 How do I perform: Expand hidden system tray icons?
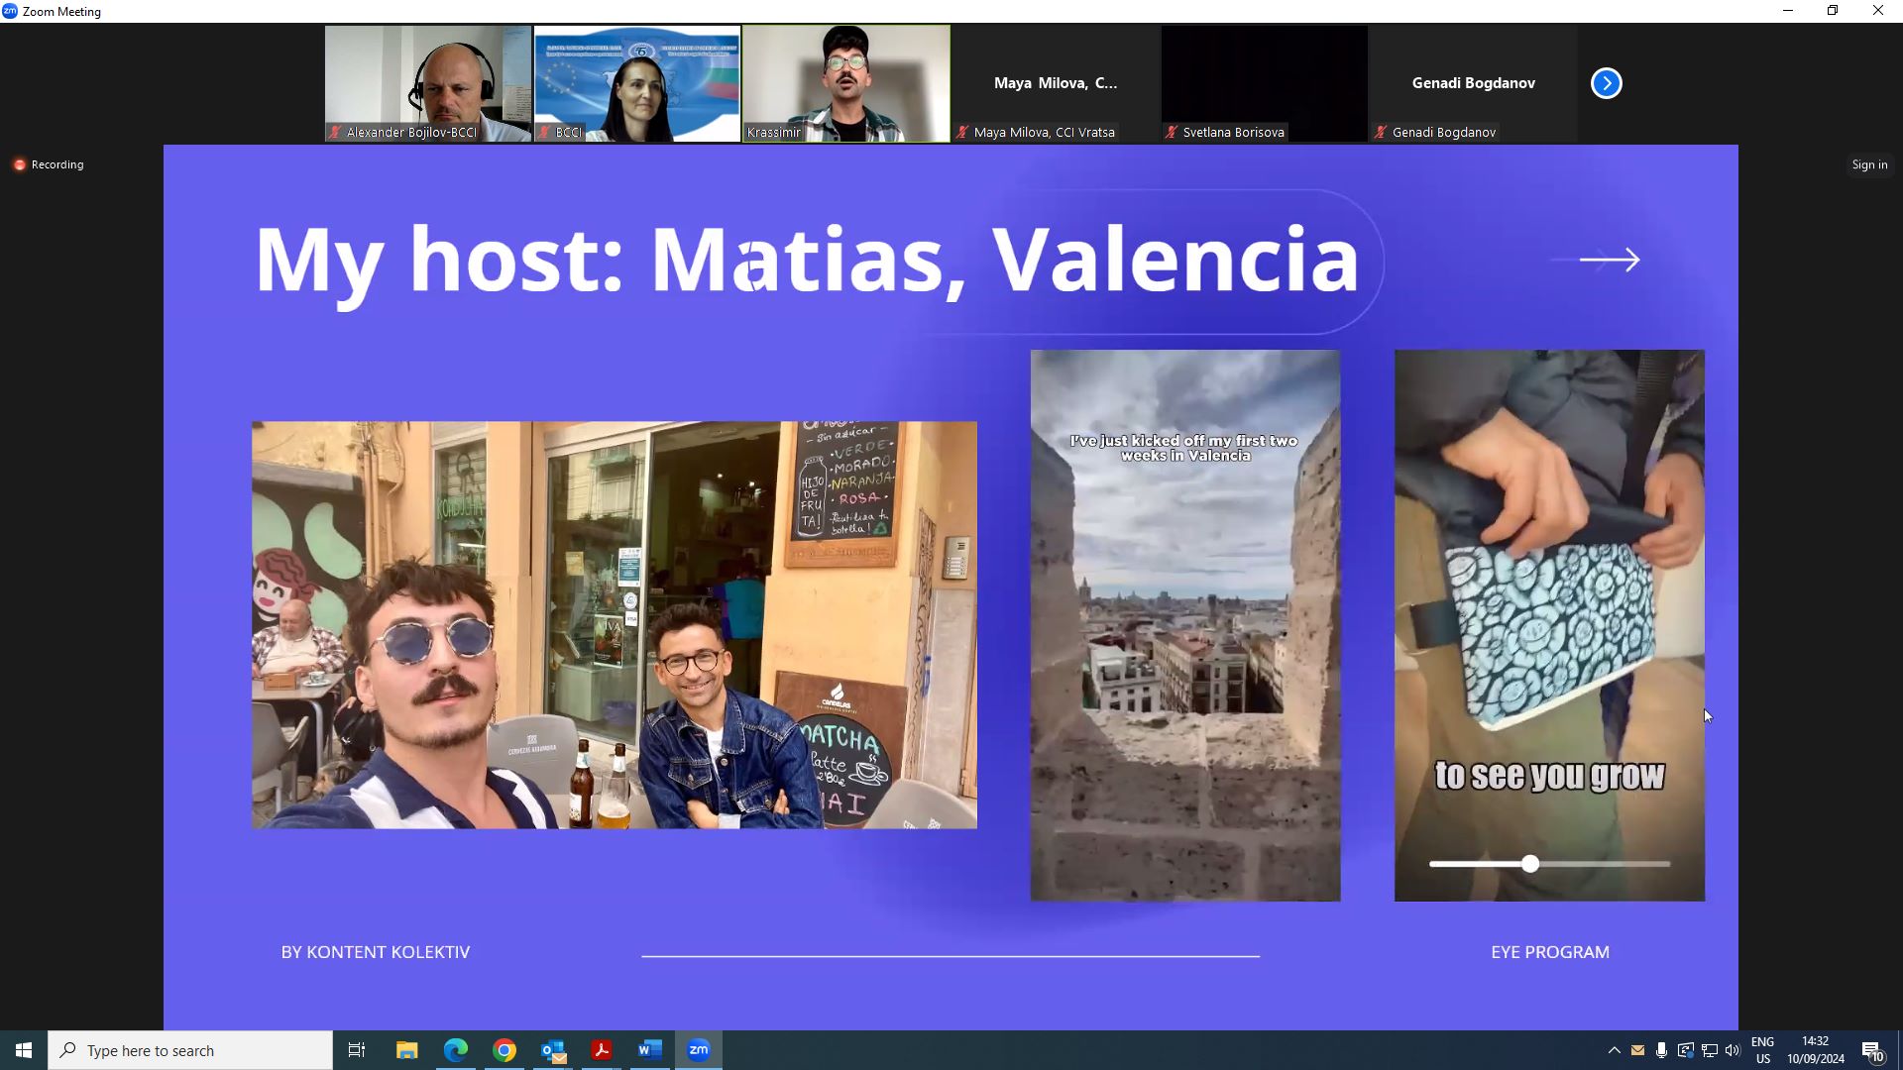1614,1050
